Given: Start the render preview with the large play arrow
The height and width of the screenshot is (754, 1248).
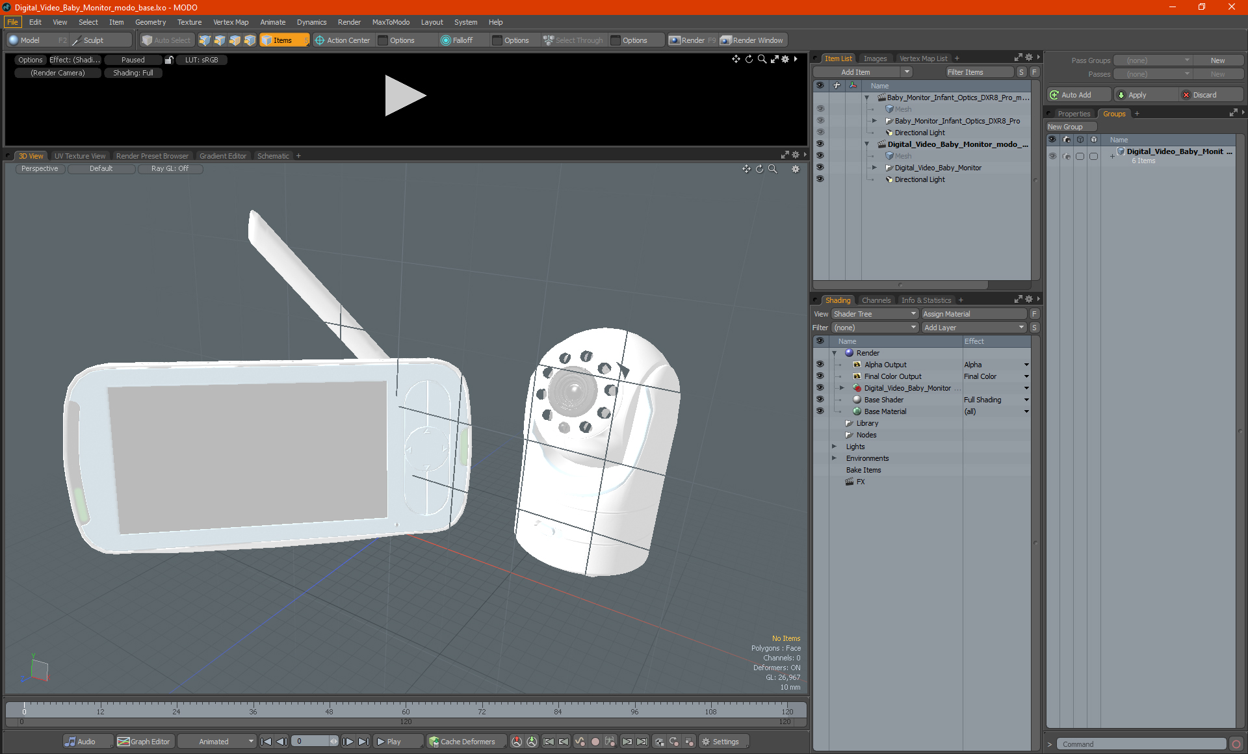Looking at the screenshot, I should click(404, 96).
